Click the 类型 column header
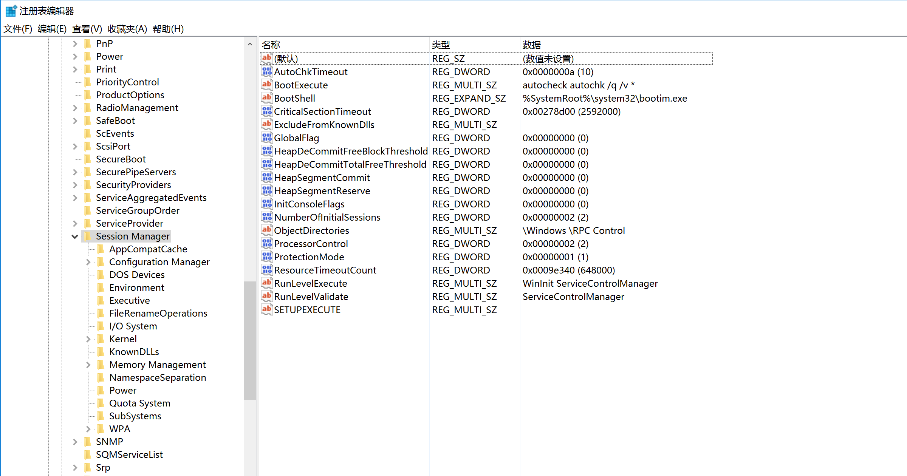This screenshot has height=476, width=907. 441,45
